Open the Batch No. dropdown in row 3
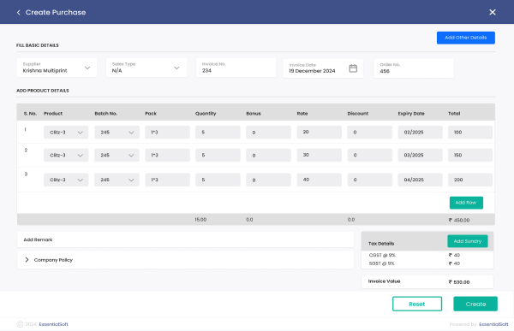The width and height of the screenshot is (514, 331). [x=117, y=180]
